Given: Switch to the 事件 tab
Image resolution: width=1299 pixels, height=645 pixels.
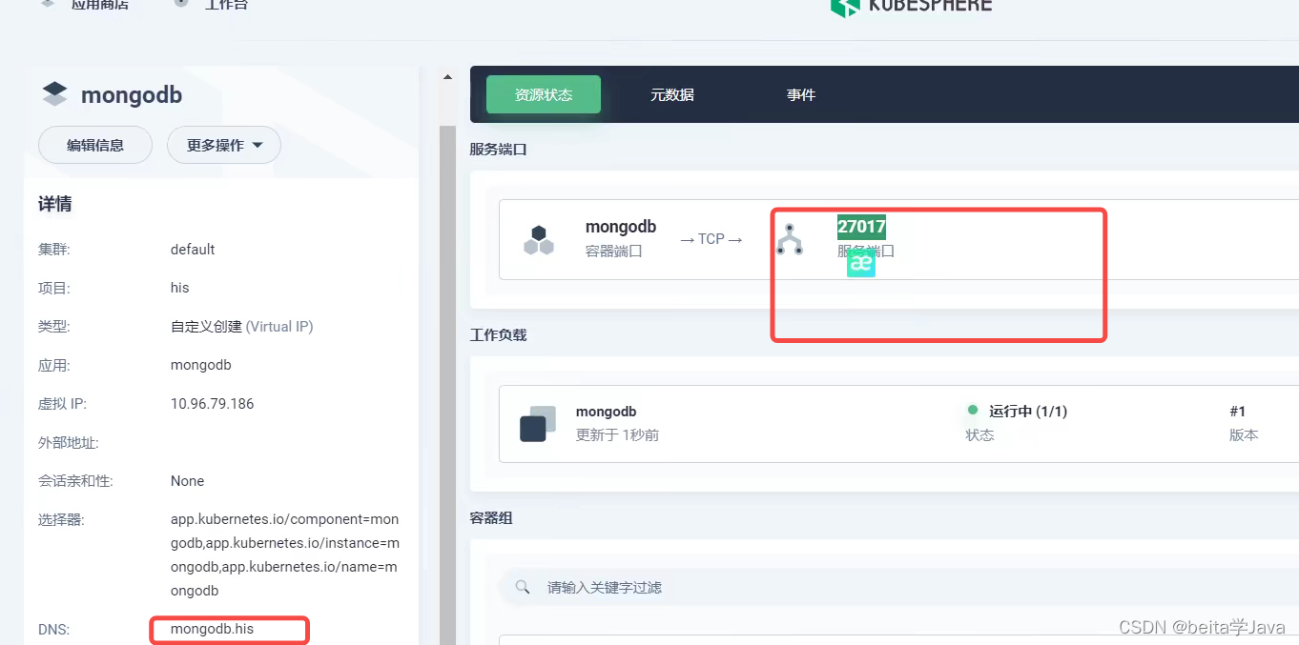Looking at the screenshot, I should 801,94.
